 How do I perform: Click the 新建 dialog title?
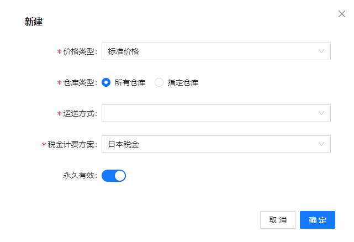click(34, 22)
